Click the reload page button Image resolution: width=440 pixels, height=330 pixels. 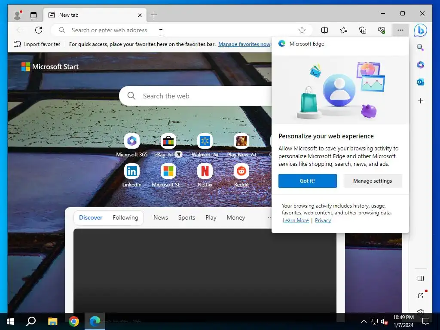(x=39, y=30)
